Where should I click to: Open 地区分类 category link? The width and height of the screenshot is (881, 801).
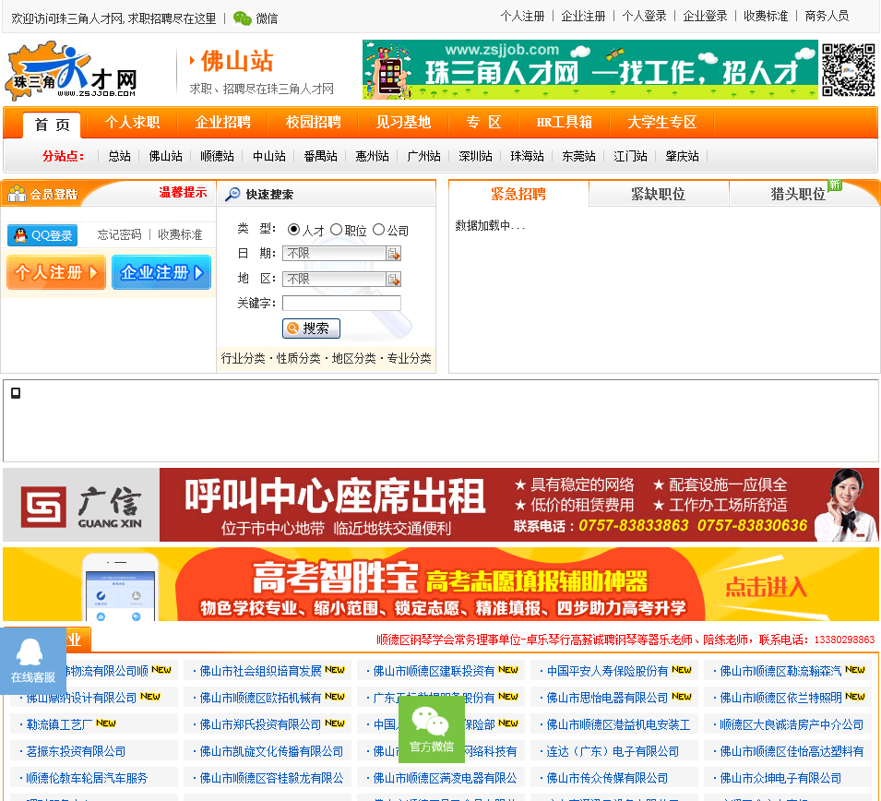coord(353,358)
